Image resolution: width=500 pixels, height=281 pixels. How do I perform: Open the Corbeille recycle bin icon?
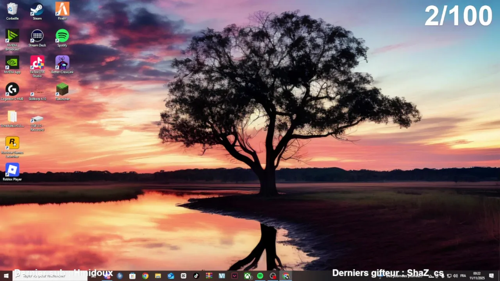click(x=12, y=12)
